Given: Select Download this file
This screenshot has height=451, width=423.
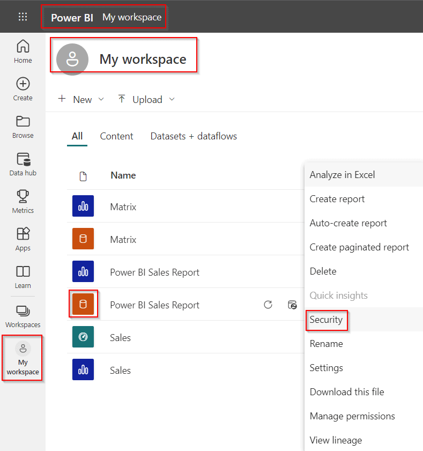Looking at the screenshot, I should coord(363,392).
